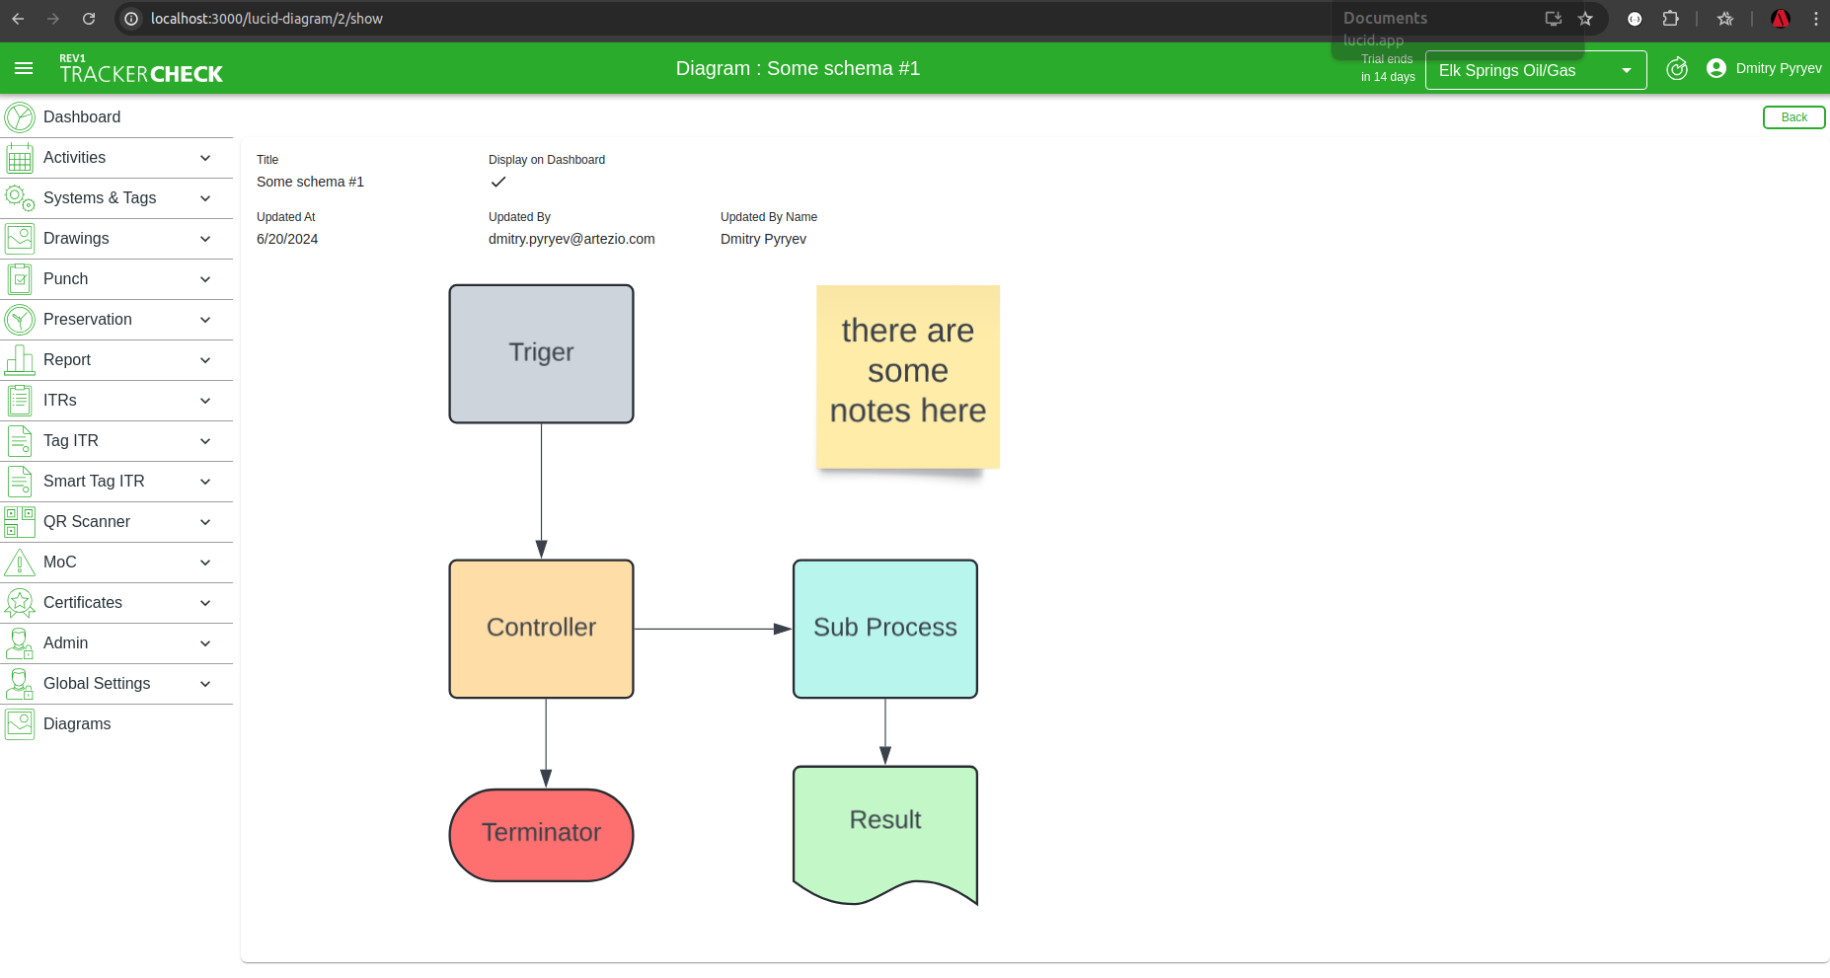Expand the Smart Tag ITR chevron

[205, 482]
